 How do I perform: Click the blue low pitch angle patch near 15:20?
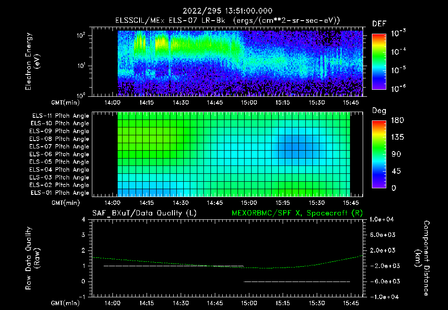296,146
